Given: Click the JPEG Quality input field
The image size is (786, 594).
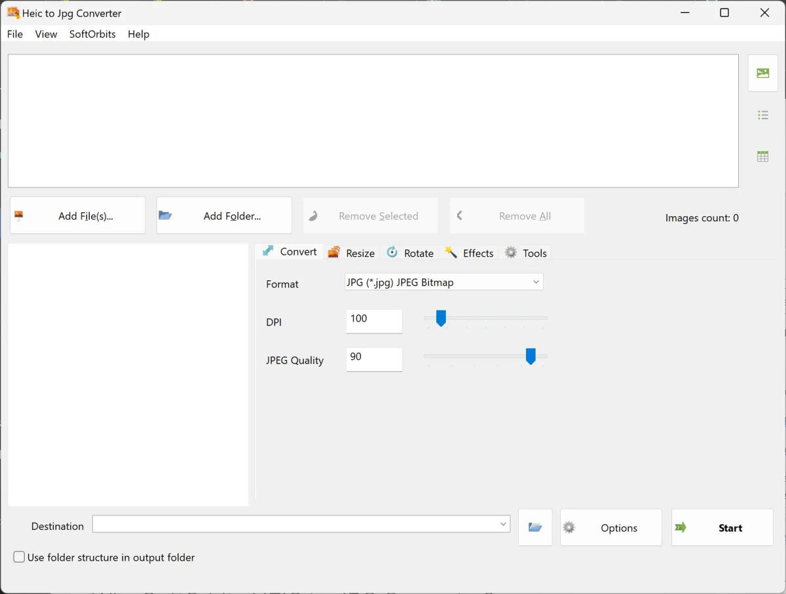Looking at the screenshot, I should 373,360.
